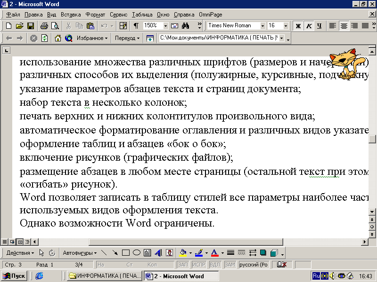
Task: Insert a WordArt object
Action: [x=158, y=253]
